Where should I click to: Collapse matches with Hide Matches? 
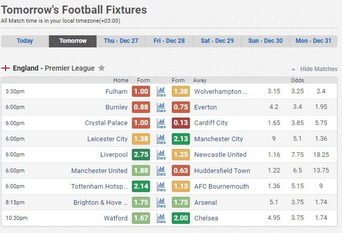point(319,69)
